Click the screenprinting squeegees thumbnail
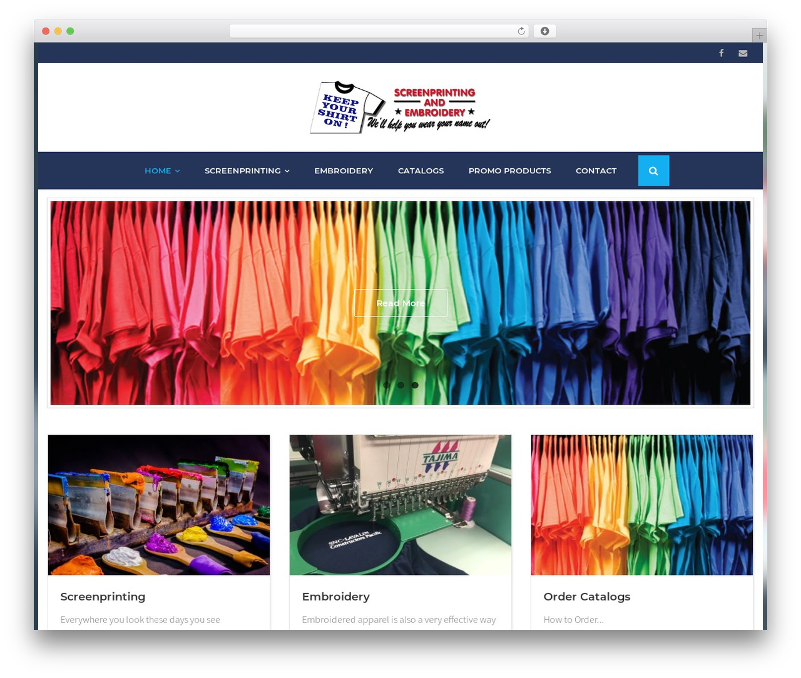The width and height of the screenshot is (801, 678). point(159,505)
